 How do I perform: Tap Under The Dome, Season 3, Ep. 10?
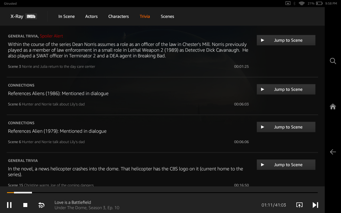pyautogui.click(x=87, y=208)
